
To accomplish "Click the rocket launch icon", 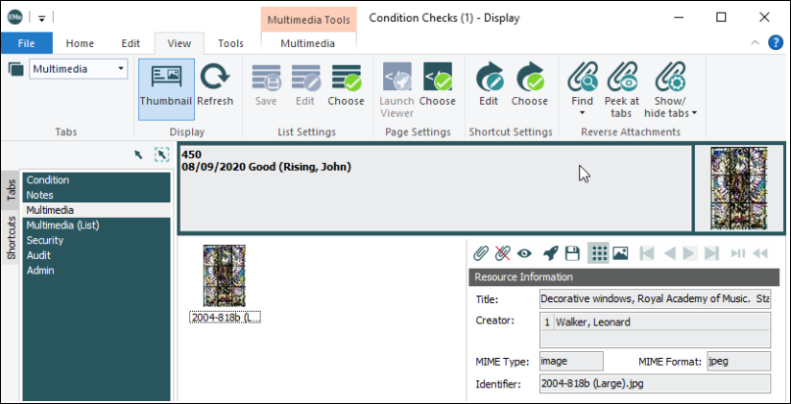I will click(x=550, y=253).
